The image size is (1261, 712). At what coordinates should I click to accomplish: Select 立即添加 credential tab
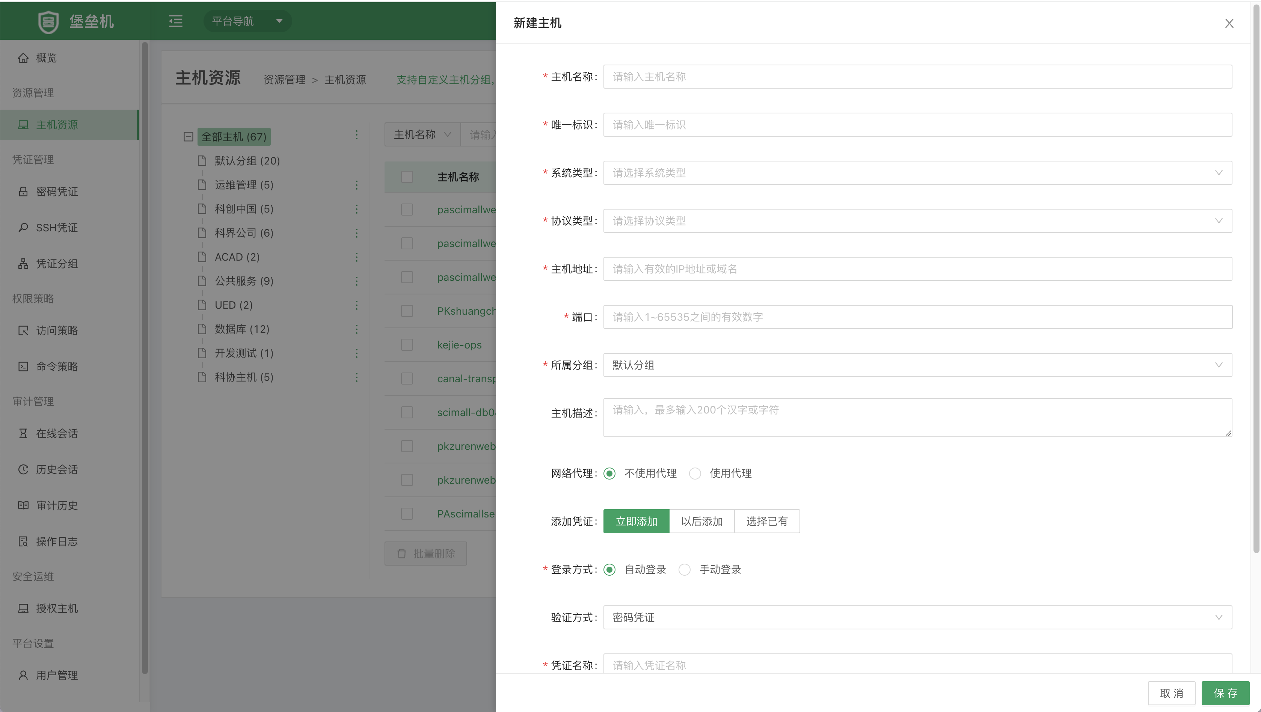636,521
